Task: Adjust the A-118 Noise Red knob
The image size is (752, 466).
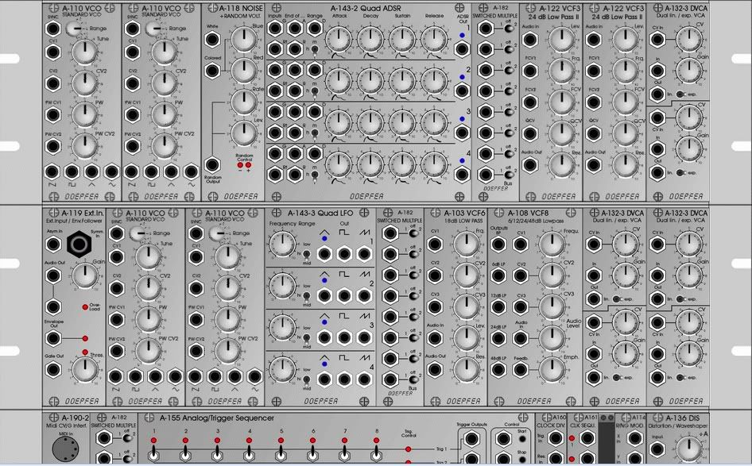Action: pos(244,71)
